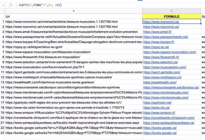Click the fx function icon
The width and height of the screenshot is (205, 140).
pos(10,5)
